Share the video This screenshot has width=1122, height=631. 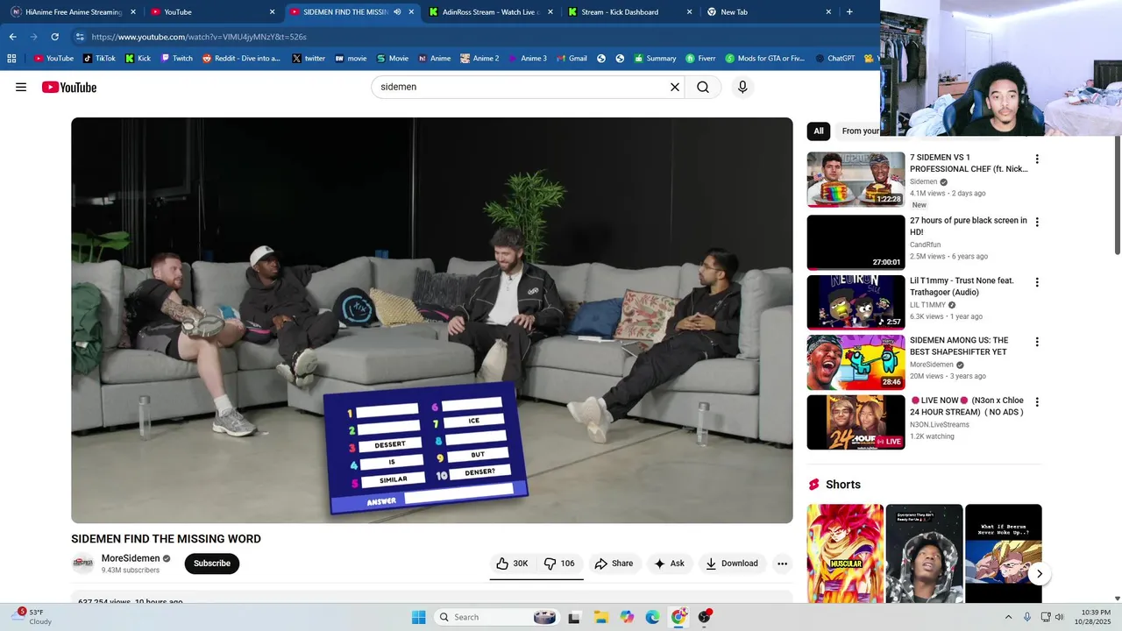(614, 564)
